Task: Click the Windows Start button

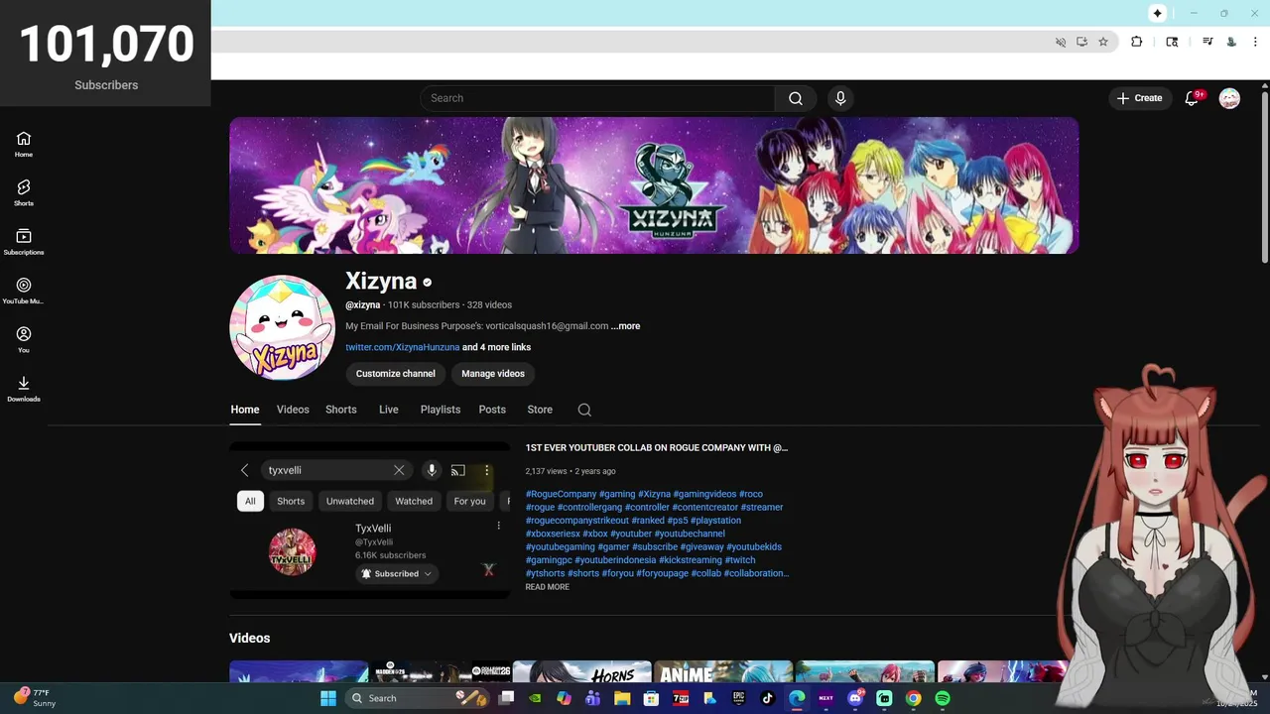Action: point(328,698)
